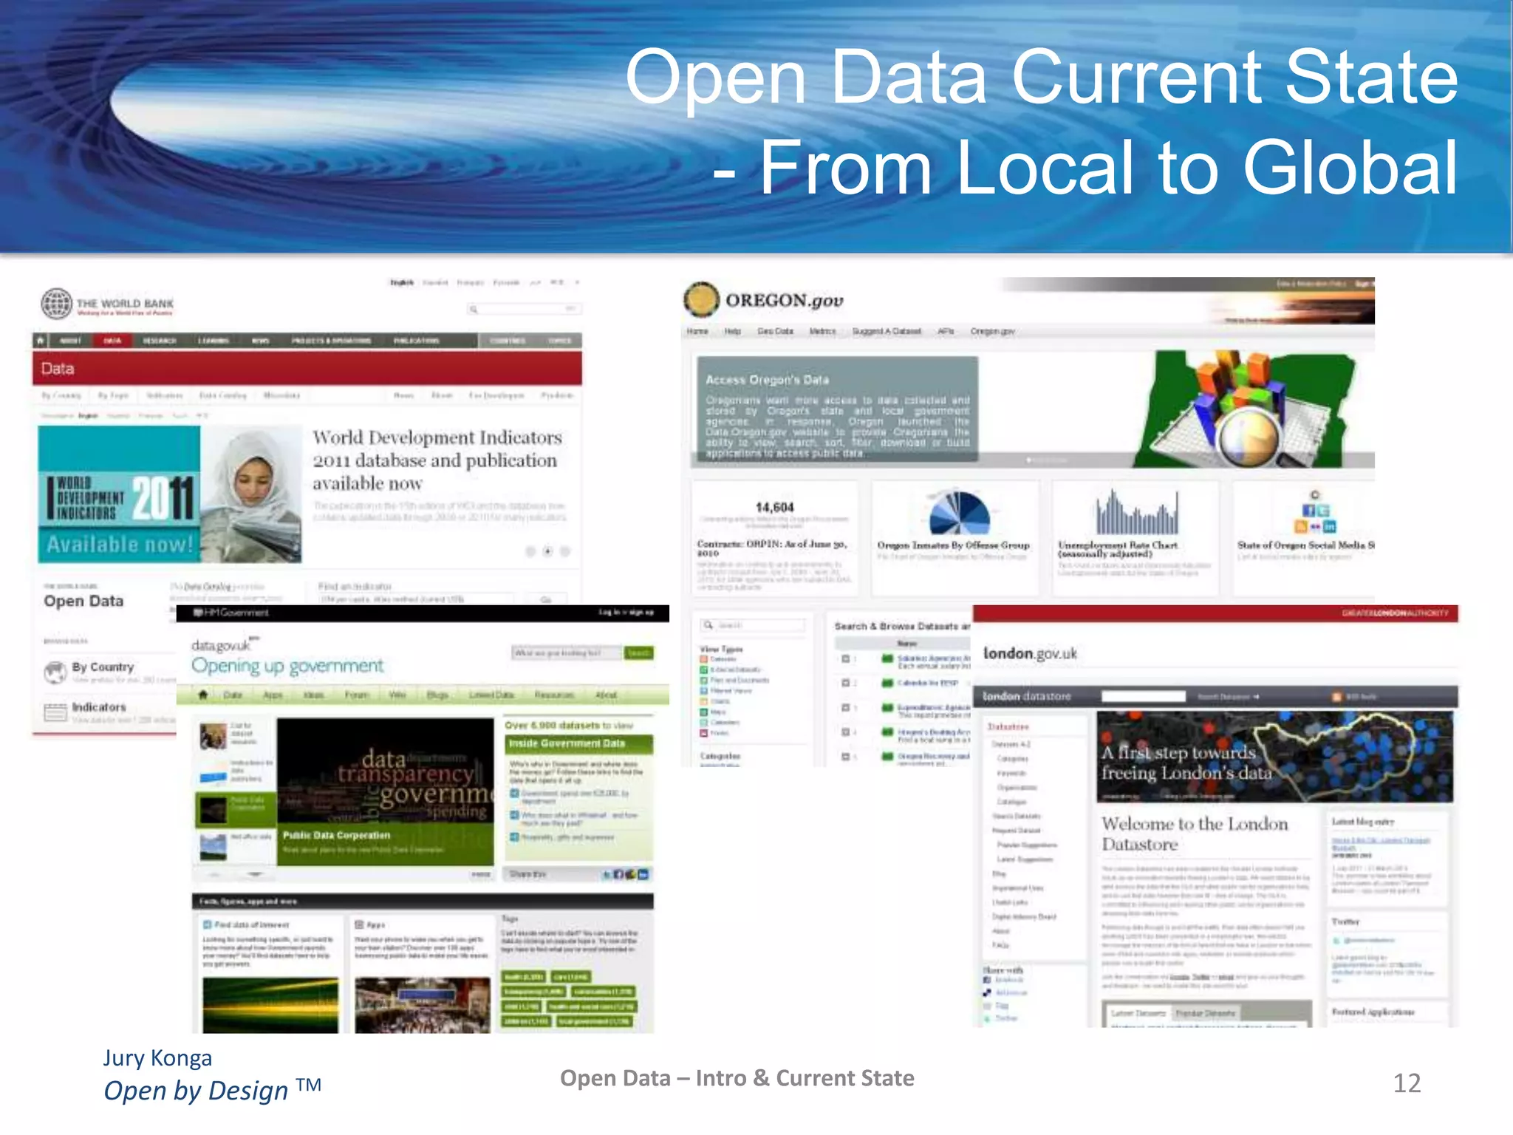The image size is (1513, 1135).
Task: Select the Apps menu on data.gov.uk
Action: point(273,695)
